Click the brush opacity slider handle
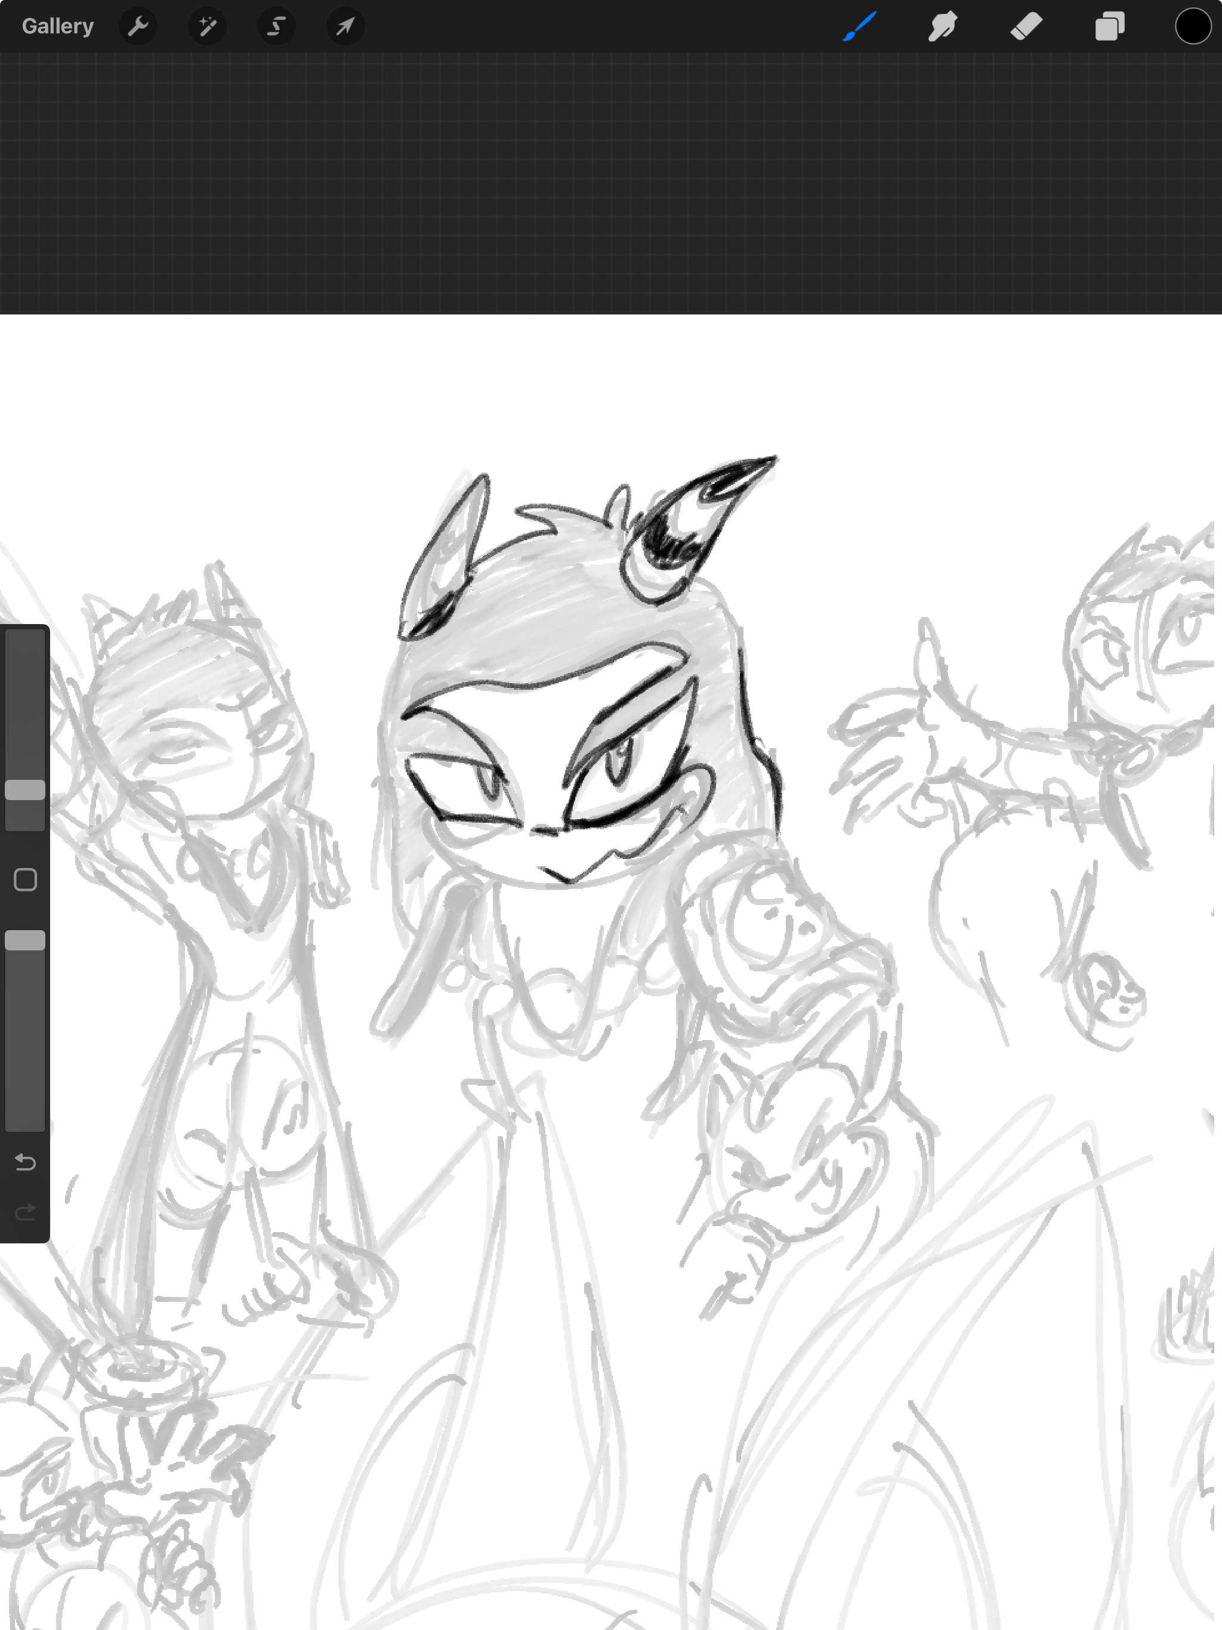The image size is (1222, 1630). (25, 940)
